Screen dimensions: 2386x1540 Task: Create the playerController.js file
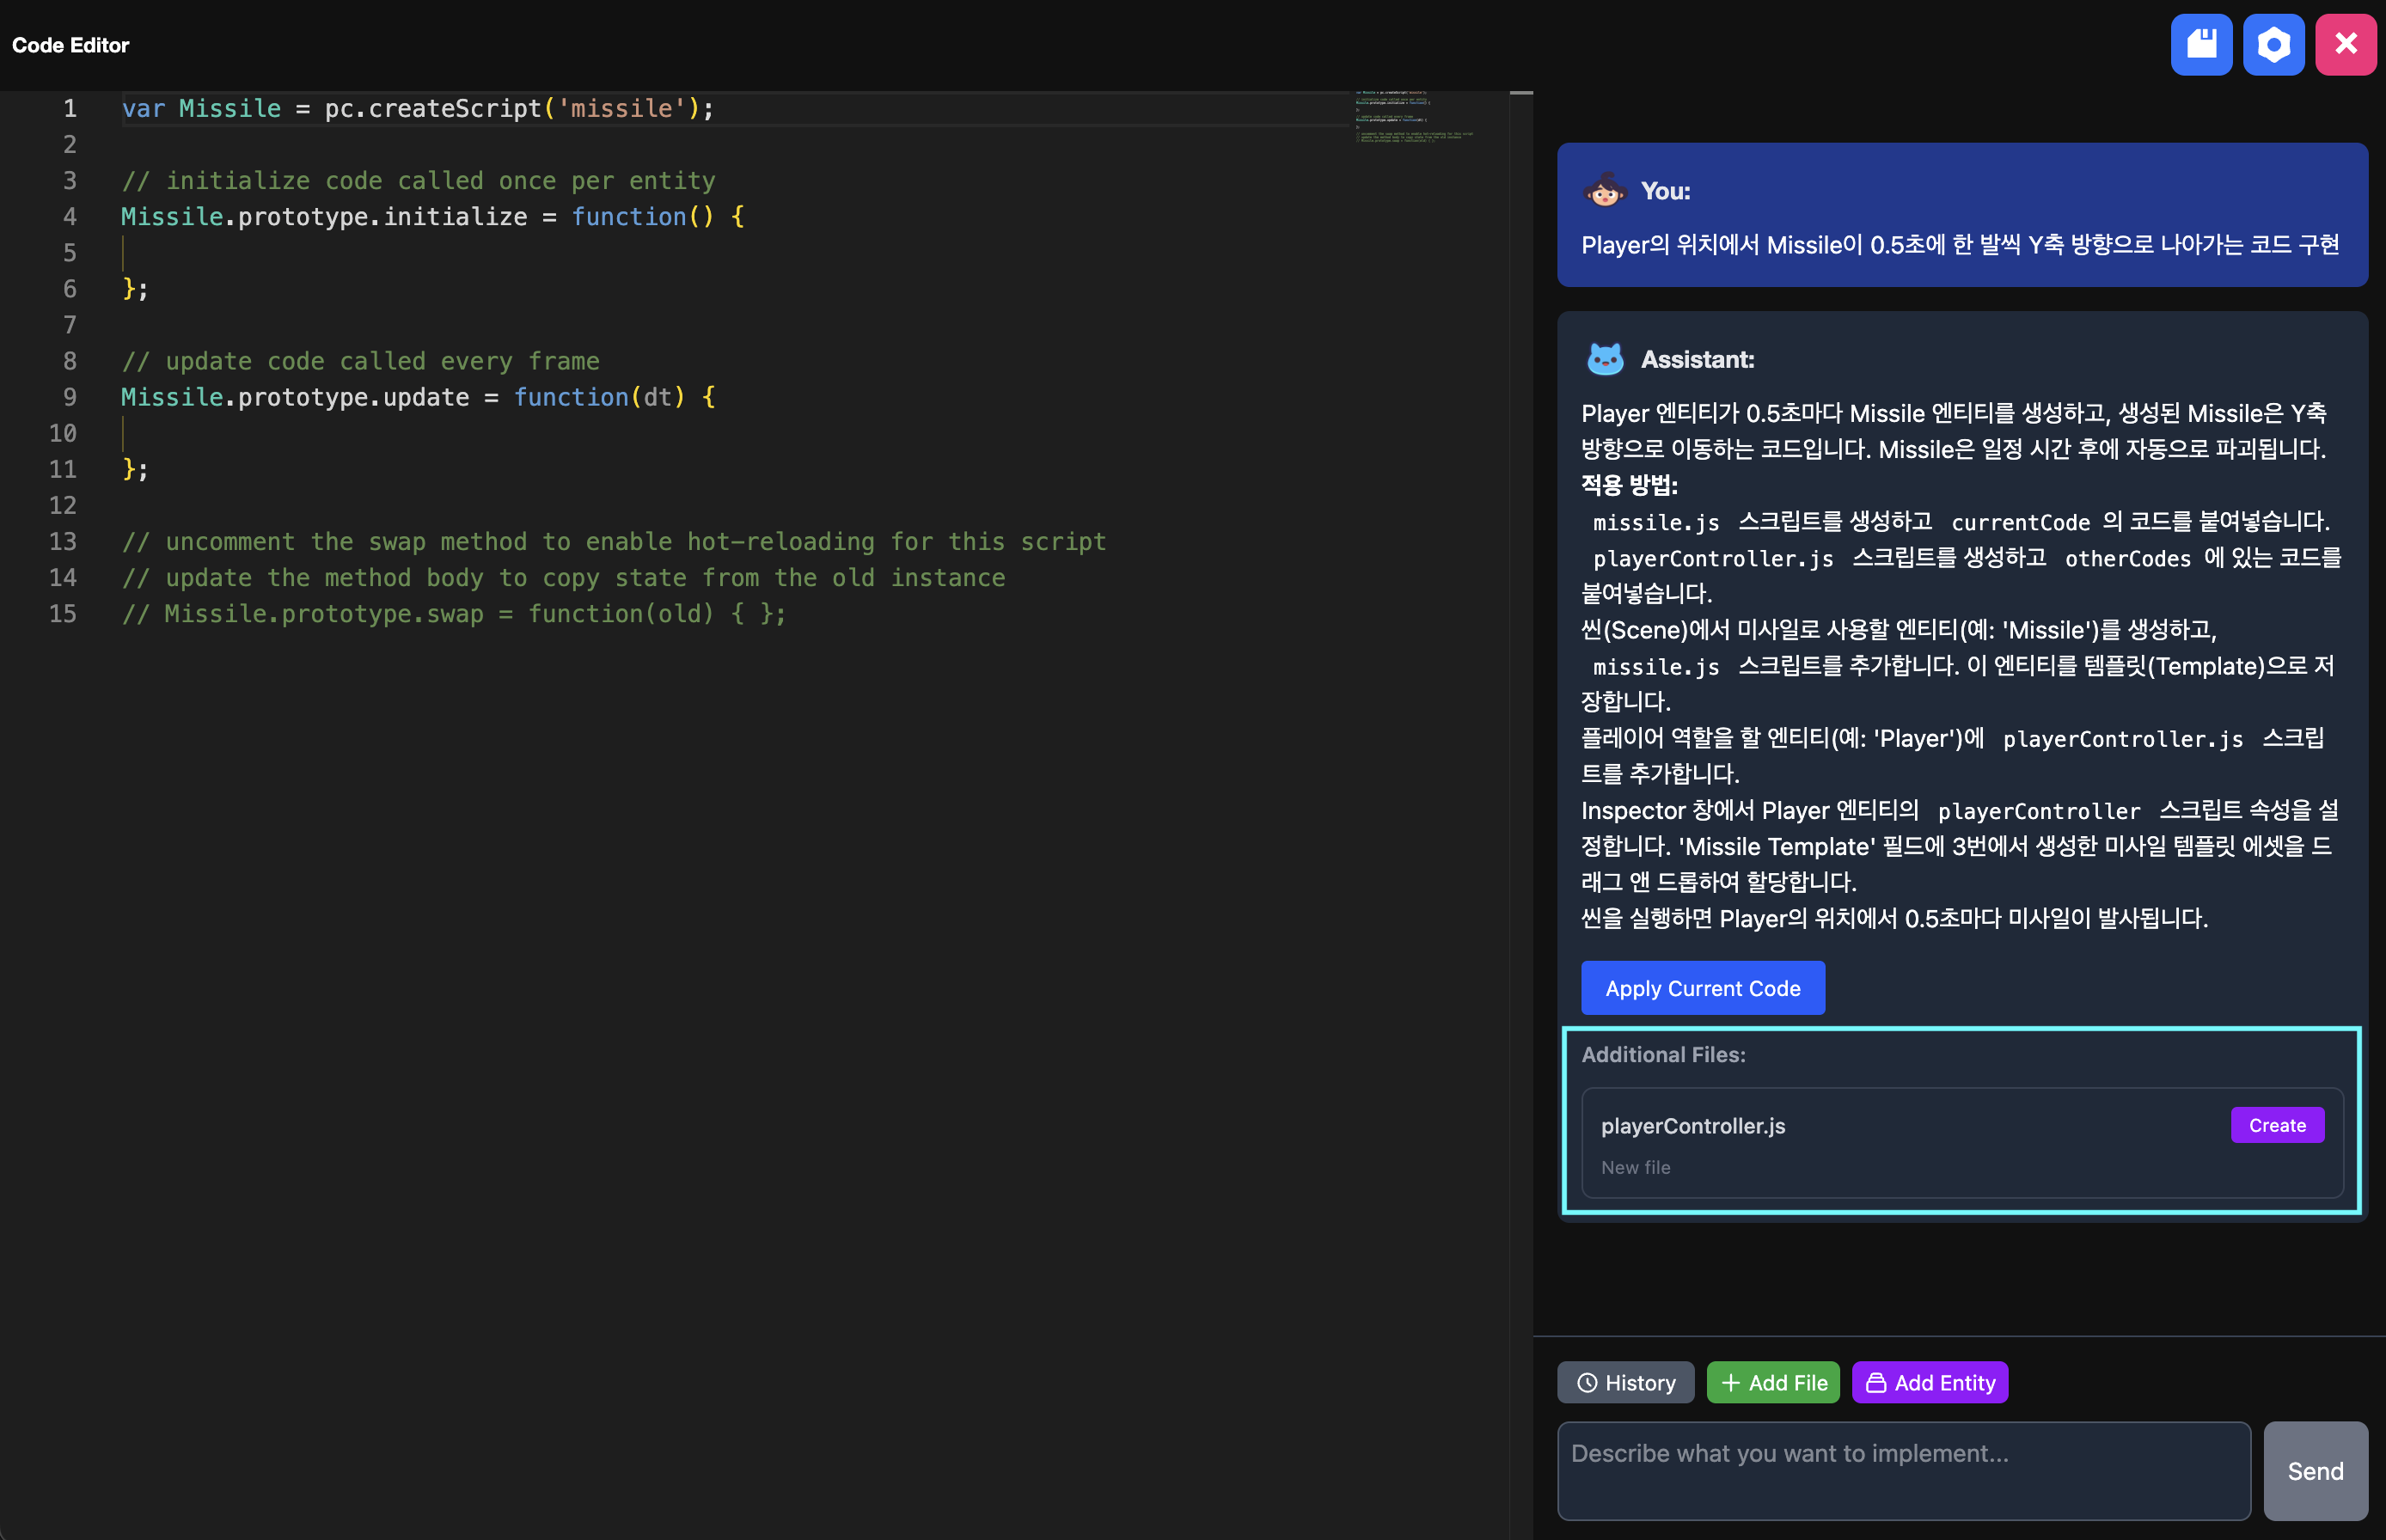point(2277,1125)
